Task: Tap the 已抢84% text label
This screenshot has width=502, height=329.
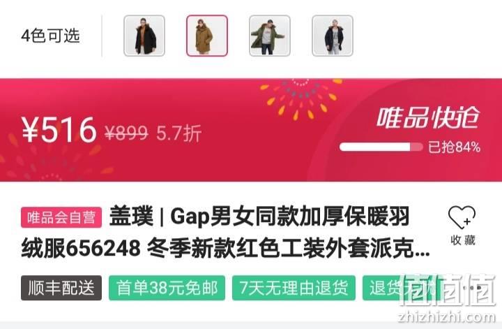Action: tap(455, 147)
